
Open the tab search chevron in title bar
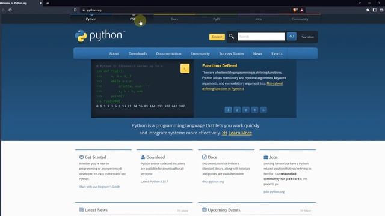coord(360,3)
